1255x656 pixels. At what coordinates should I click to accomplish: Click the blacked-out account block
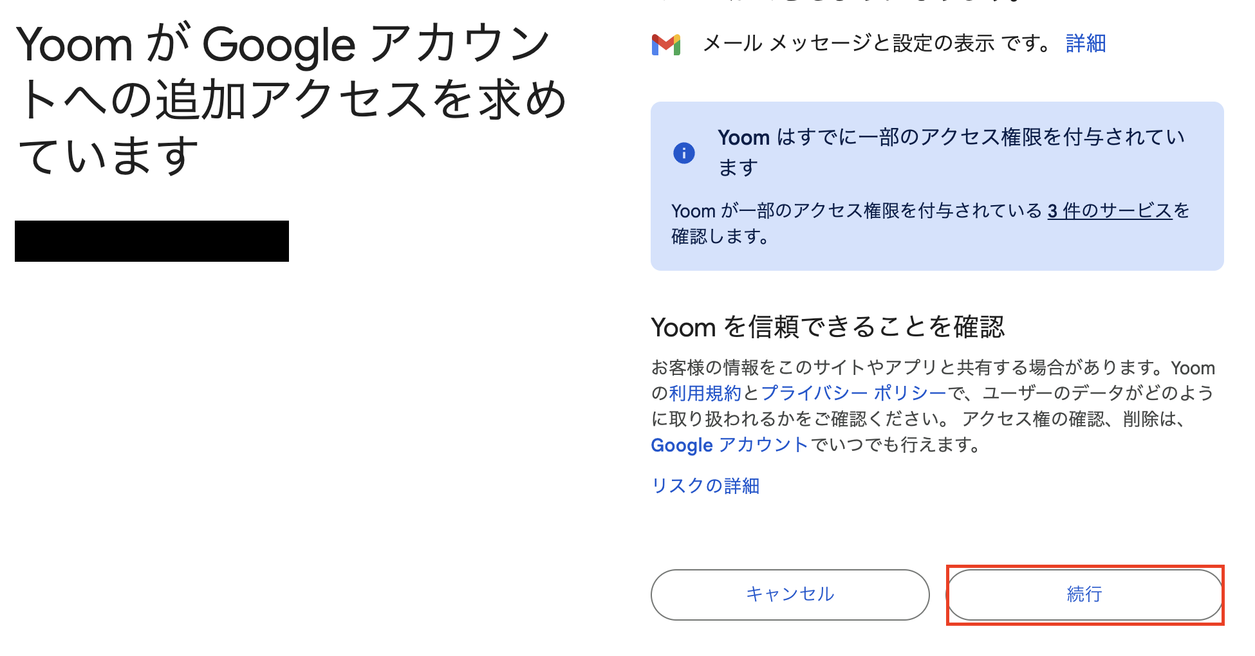point(152,241)
